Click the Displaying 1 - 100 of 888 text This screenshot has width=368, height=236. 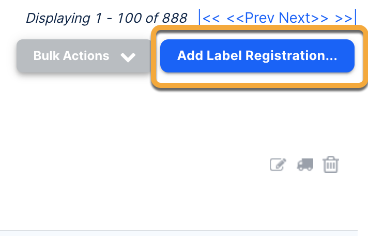pos(106,18)
